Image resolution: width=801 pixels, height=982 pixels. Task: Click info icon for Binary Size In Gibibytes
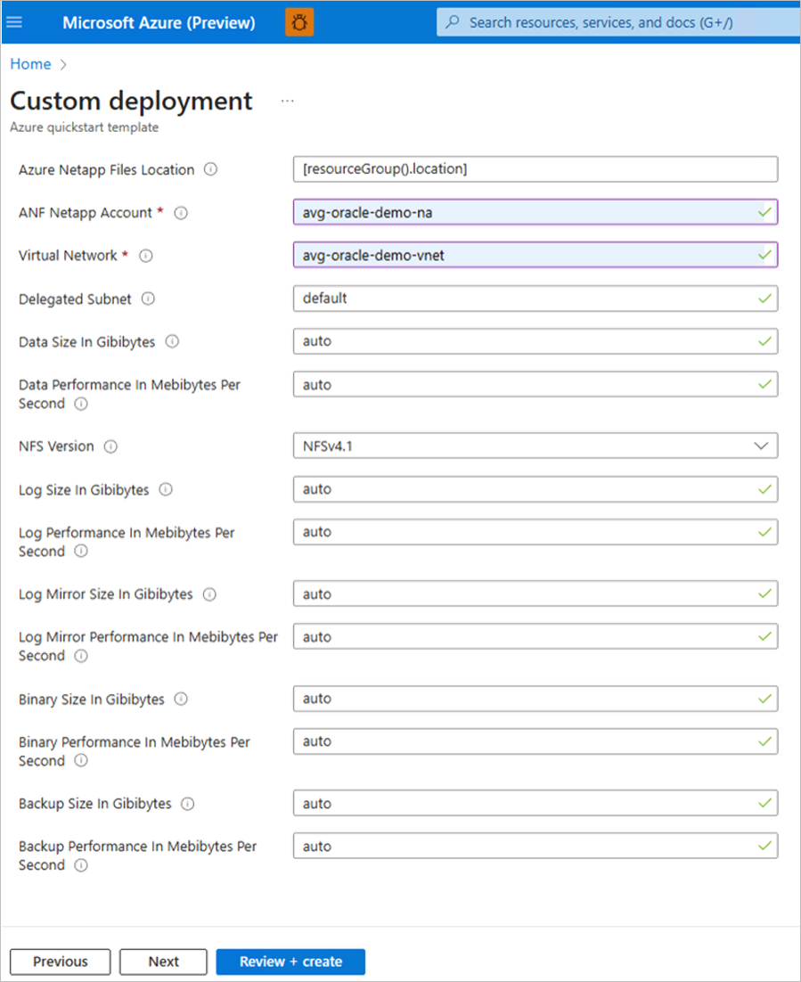[182, 700]
